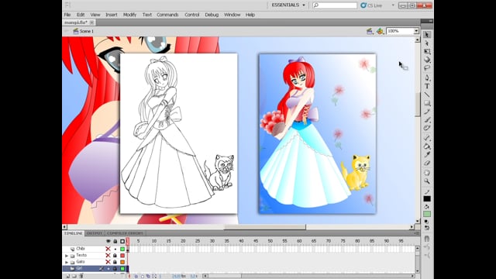Lock all layers via lock header
Viewport: 496px width, 279px height.
point(115,241)
